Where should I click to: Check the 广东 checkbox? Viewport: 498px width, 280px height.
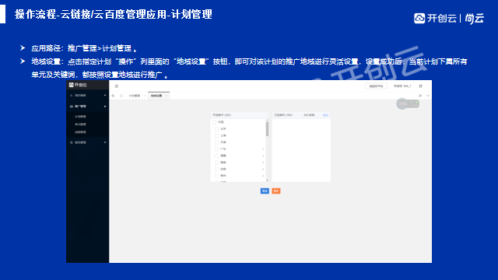coord(217,149)
